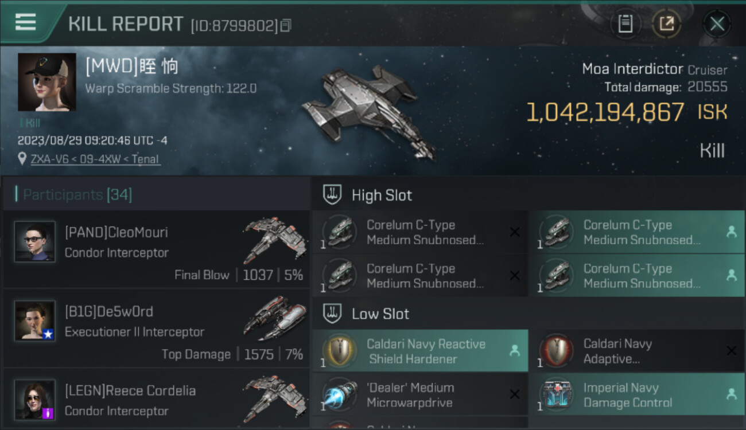Select Imperial Navy Damage Control icon

(x=556, y=394)
